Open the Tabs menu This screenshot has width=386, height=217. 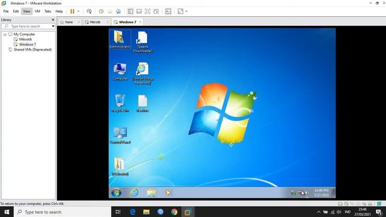coord(48,11)
